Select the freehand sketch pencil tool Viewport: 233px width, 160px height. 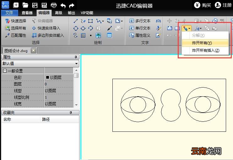tap(83, 21)
